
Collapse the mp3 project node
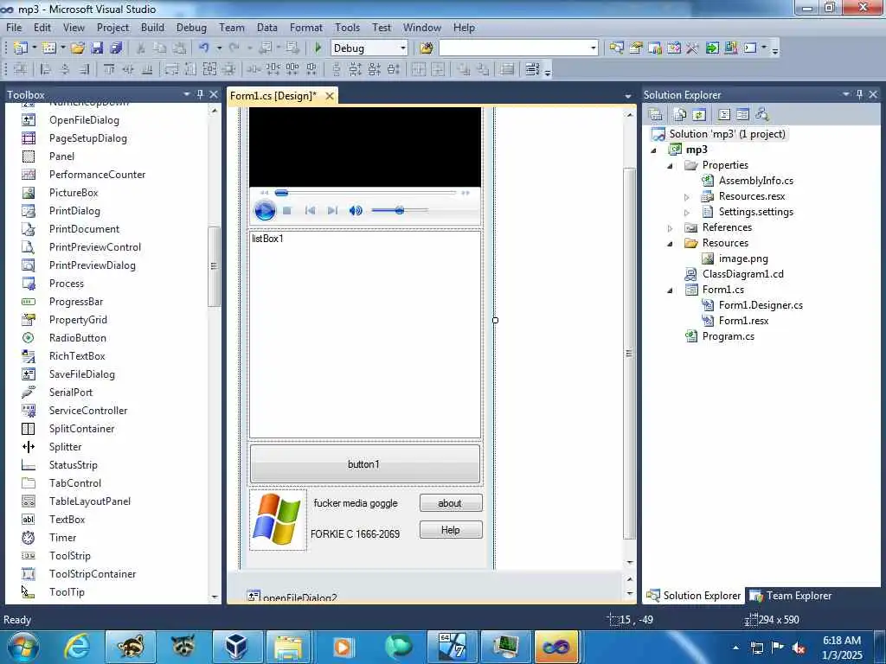[x=654, y=150]
